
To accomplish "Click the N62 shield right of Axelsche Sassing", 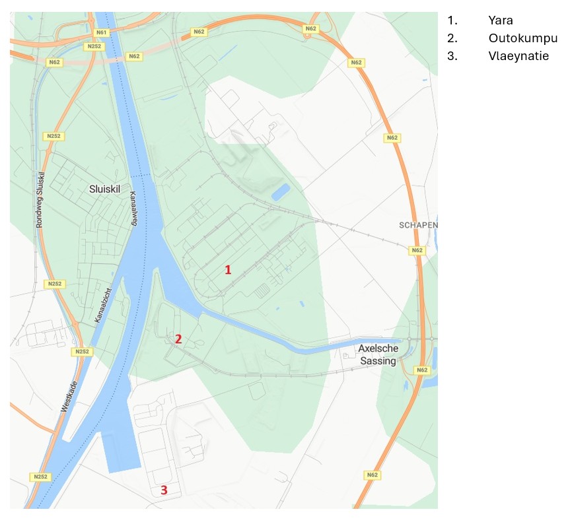I will (422, 370).
